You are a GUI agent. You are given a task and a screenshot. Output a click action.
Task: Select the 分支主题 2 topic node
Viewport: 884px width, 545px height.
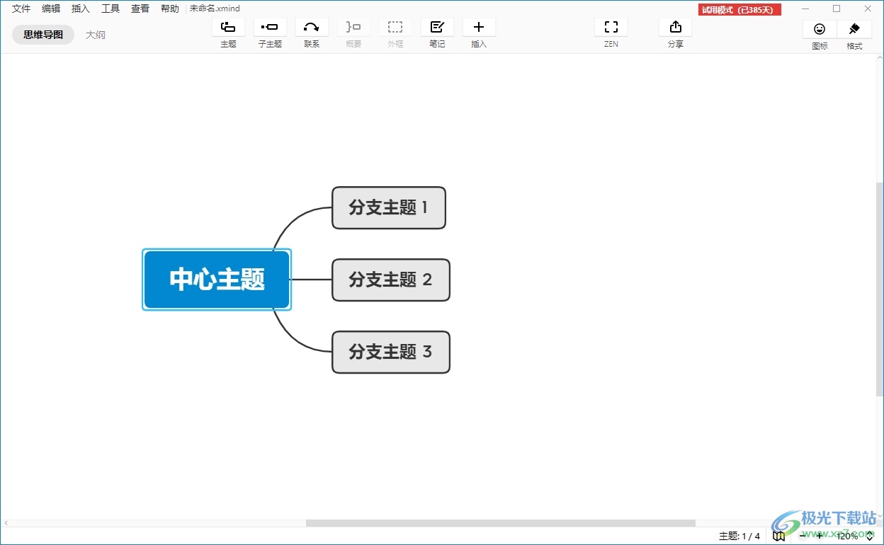coord(390,280)
